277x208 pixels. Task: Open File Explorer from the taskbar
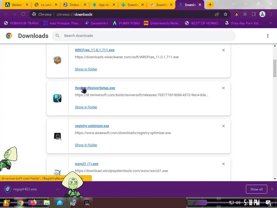tap(47, 203)
